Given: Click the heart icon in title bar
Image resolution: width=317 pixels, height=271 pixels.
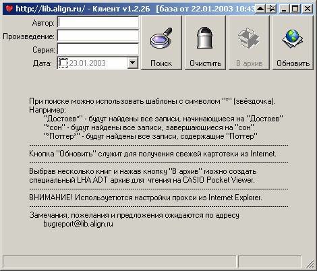Looking at the screenshot, I should coord(9,9).
